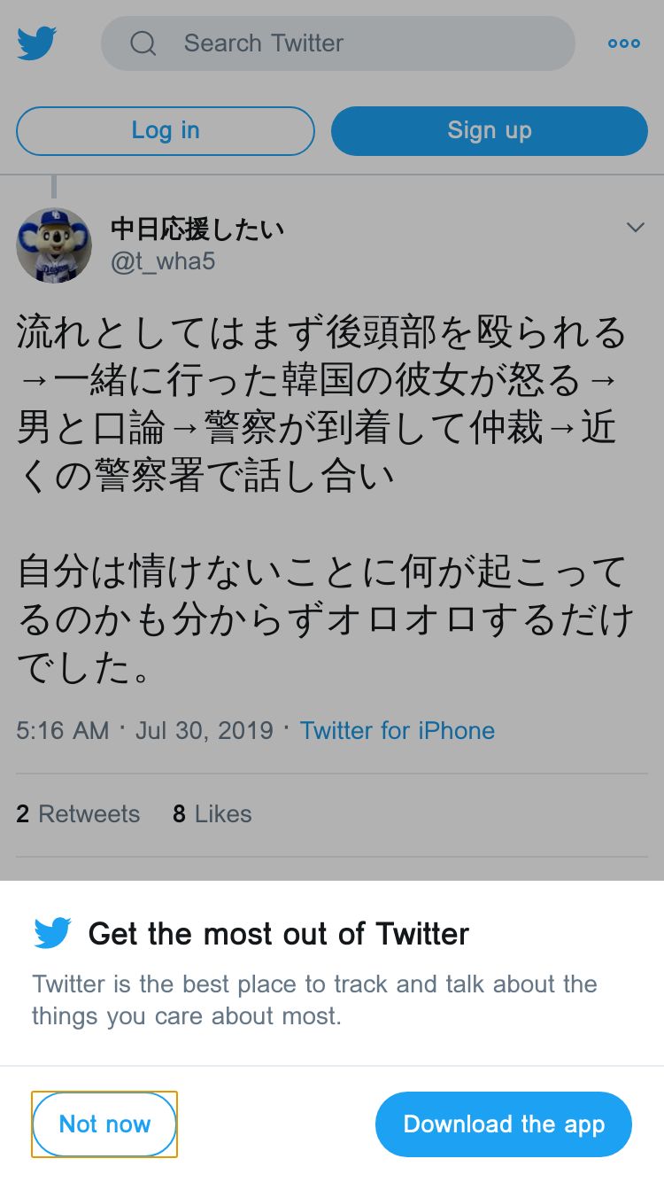Open the three-dot more menu

click(623, 43)
